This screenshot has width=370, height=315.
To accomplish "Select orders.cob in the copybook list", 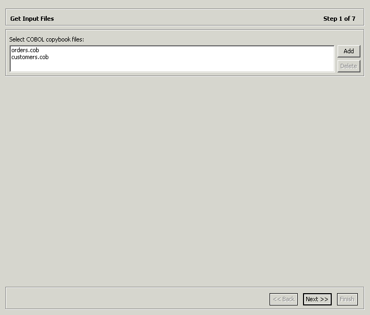I will pos(25,50).
